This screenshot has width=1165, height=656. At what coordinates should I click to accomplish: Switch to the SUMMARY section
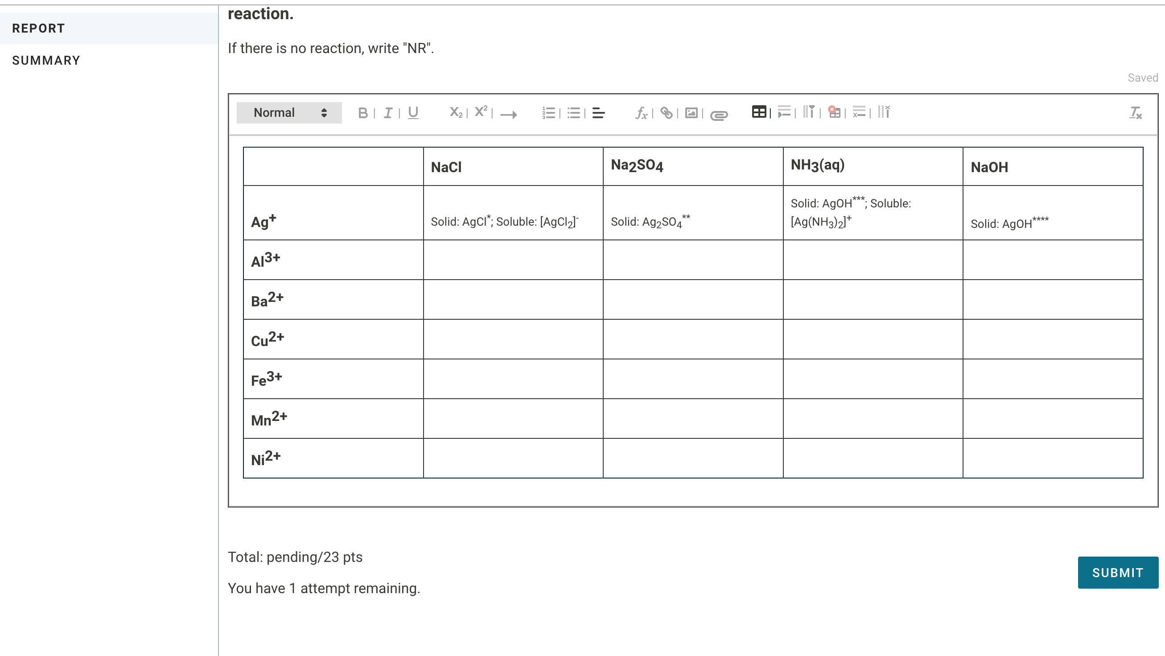[x=46, y=60]
